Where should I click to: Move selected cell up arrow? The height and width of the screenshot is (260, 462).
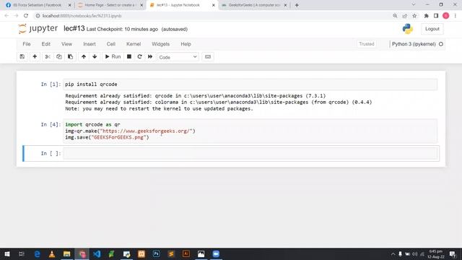(x=84, y=56)
